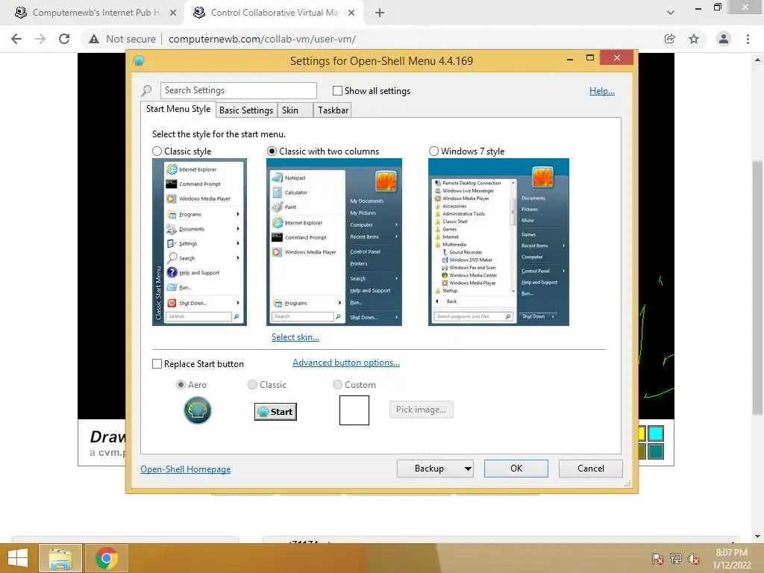Switch to Control Collaborative Virtual Machine tab
764x573 pixels.
coord(275,13)
